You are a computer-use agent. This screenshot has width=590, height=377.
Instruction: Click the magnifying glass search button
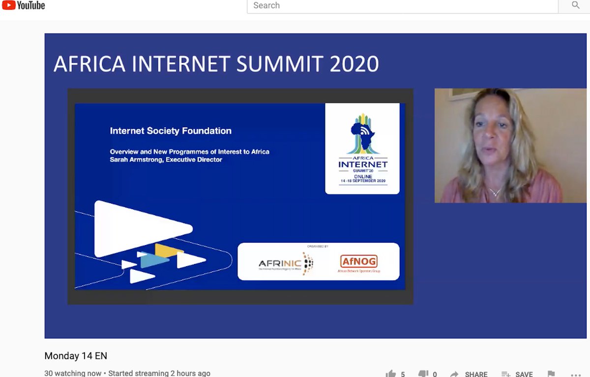[575, 5]
